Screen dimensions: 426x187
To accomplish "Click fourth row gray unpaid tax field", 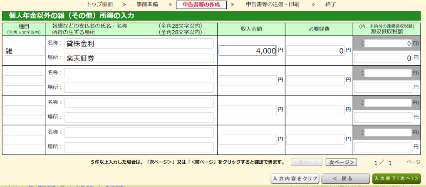I will point(388,133).
